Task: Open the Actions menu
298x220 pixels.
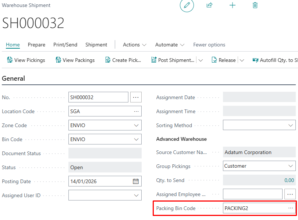Action: coord(135,45)
